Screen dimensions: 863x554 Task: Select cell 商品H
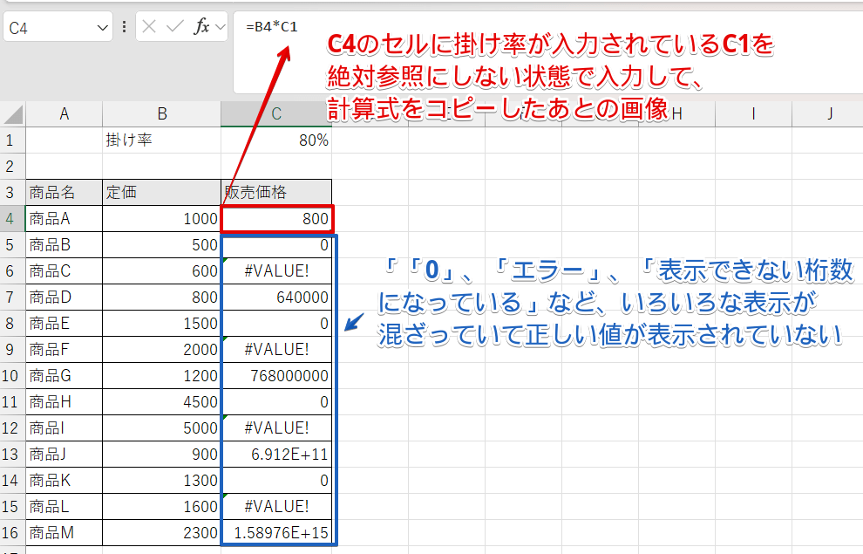pos(64,401)
